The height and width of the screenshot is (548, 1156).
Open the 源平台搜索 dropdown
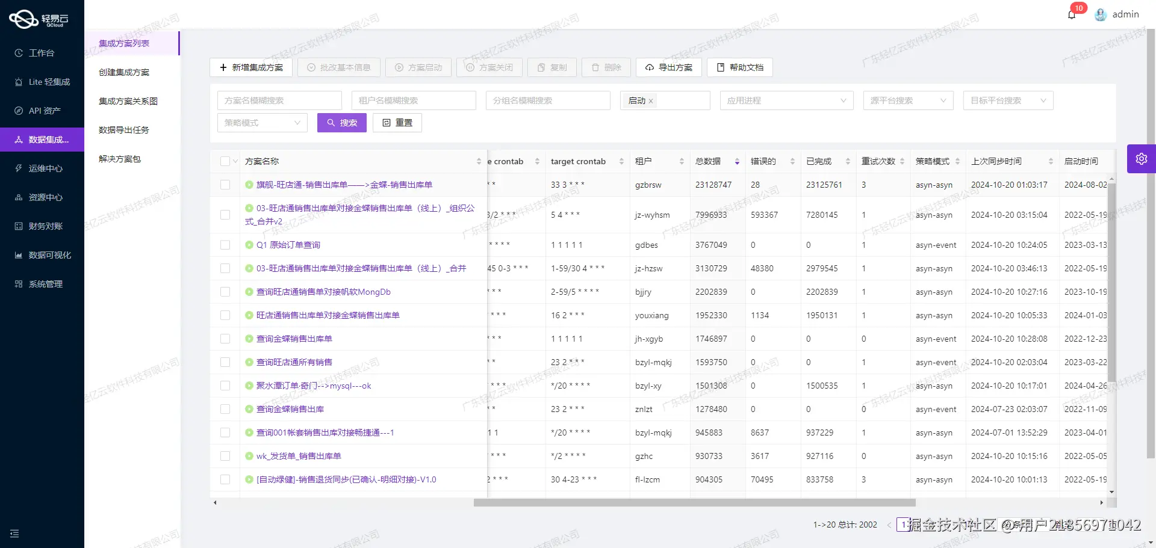908,100
